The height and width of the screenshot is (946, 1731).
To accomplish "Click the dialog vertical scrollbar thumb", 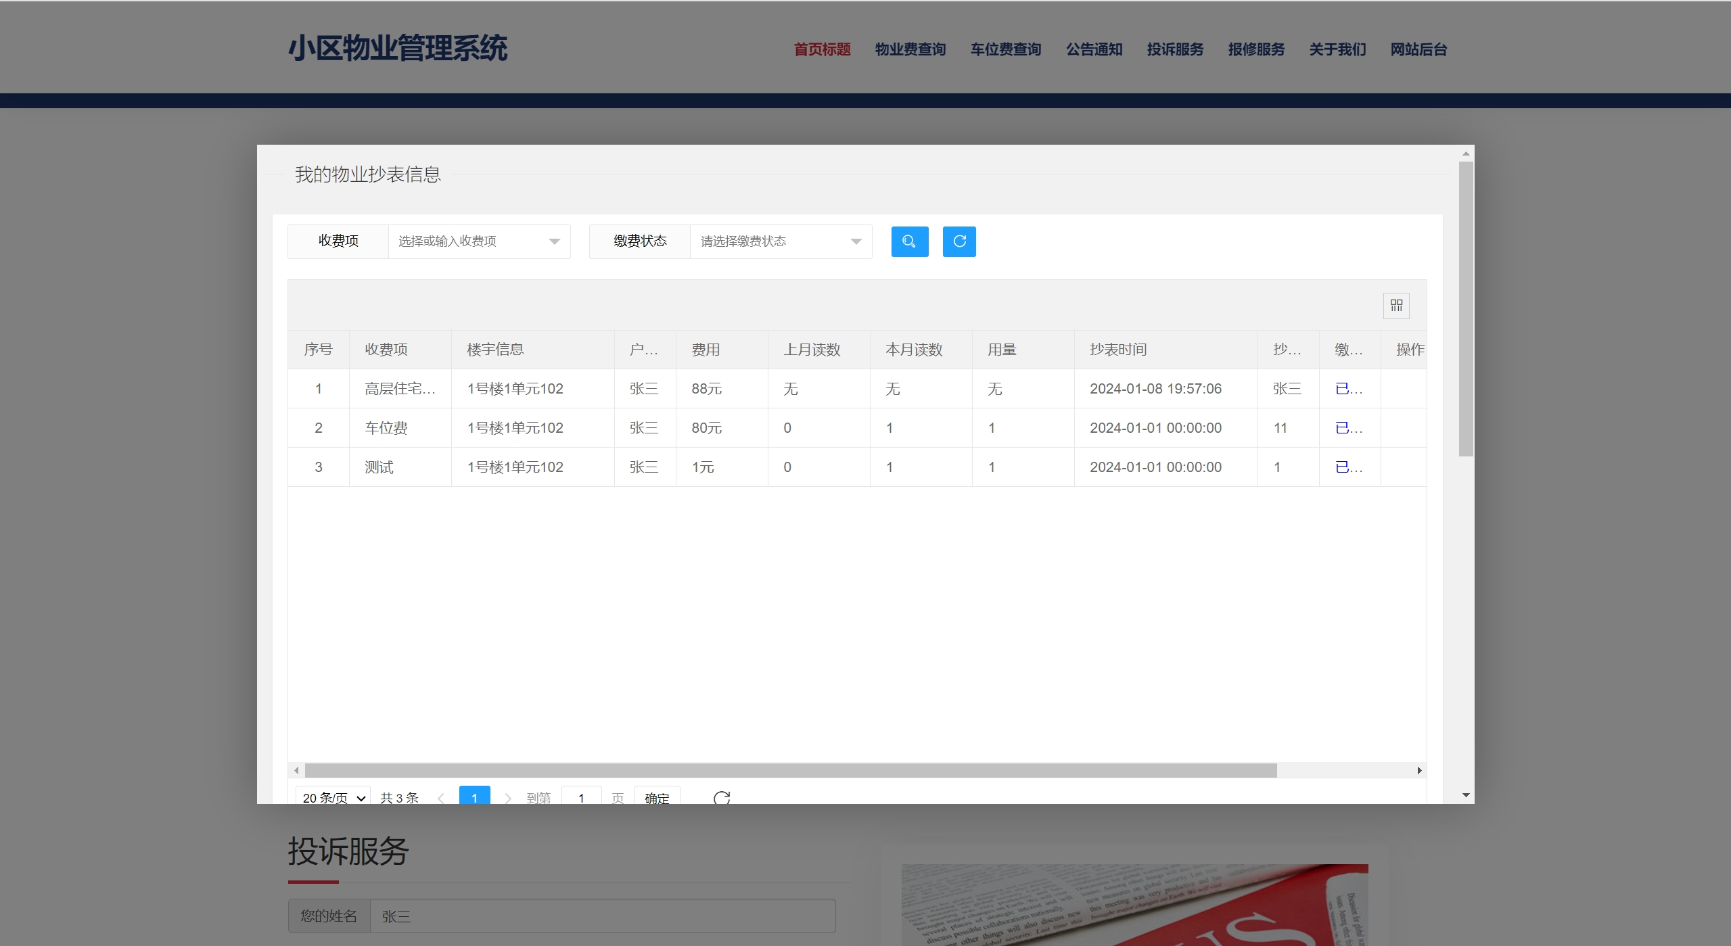I will coord(1465,308).
